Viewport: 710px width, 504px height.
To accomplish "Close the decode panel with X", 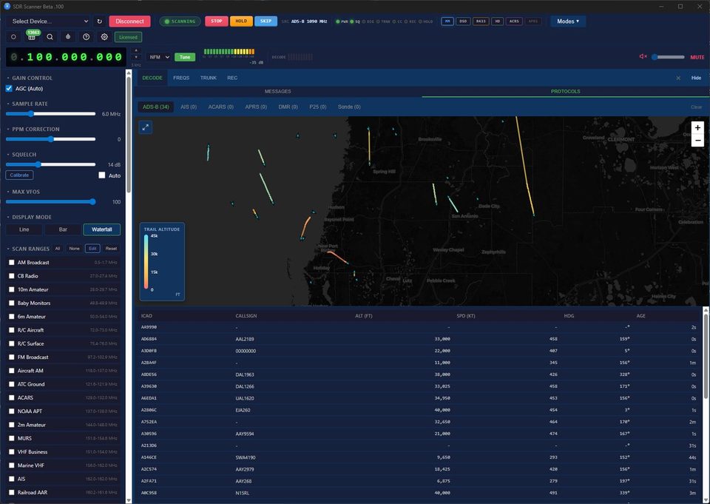I will click(x=678, y=78).
